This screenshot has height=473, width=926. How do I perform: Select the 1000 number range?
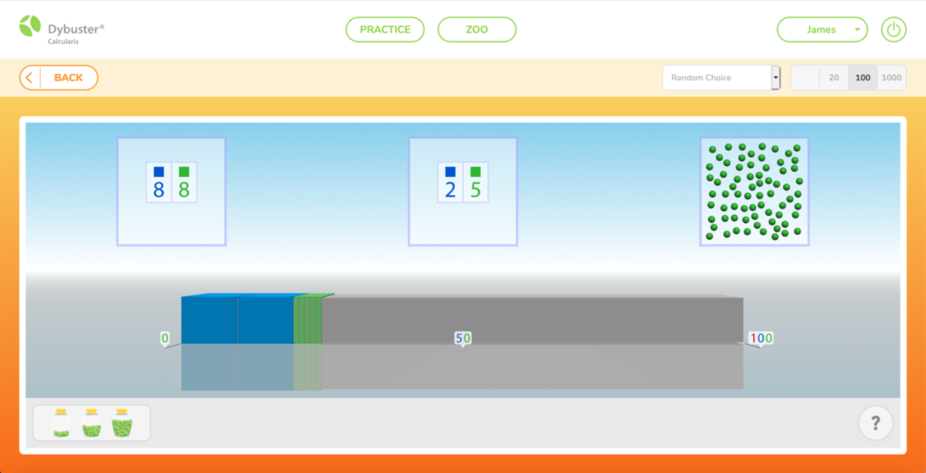[891, 78]
